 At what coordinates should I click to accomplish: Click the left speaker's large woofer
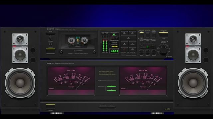[x=20, y=83]
